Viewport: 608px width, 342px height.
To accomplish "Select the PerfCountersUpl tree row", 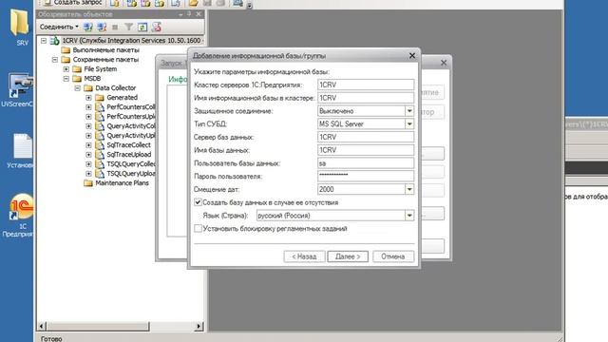I will coord(131,117).
